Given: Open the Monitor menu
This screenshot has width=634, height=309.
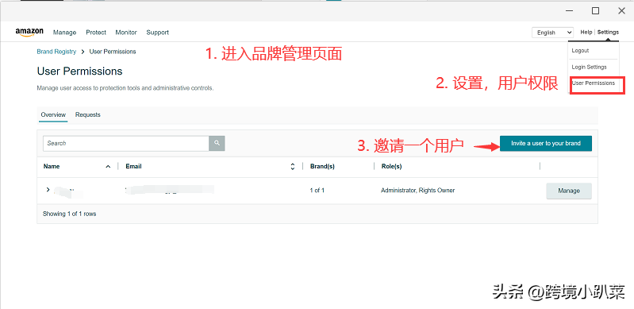Looking at the screenshot, I should (x=126, y=33).
